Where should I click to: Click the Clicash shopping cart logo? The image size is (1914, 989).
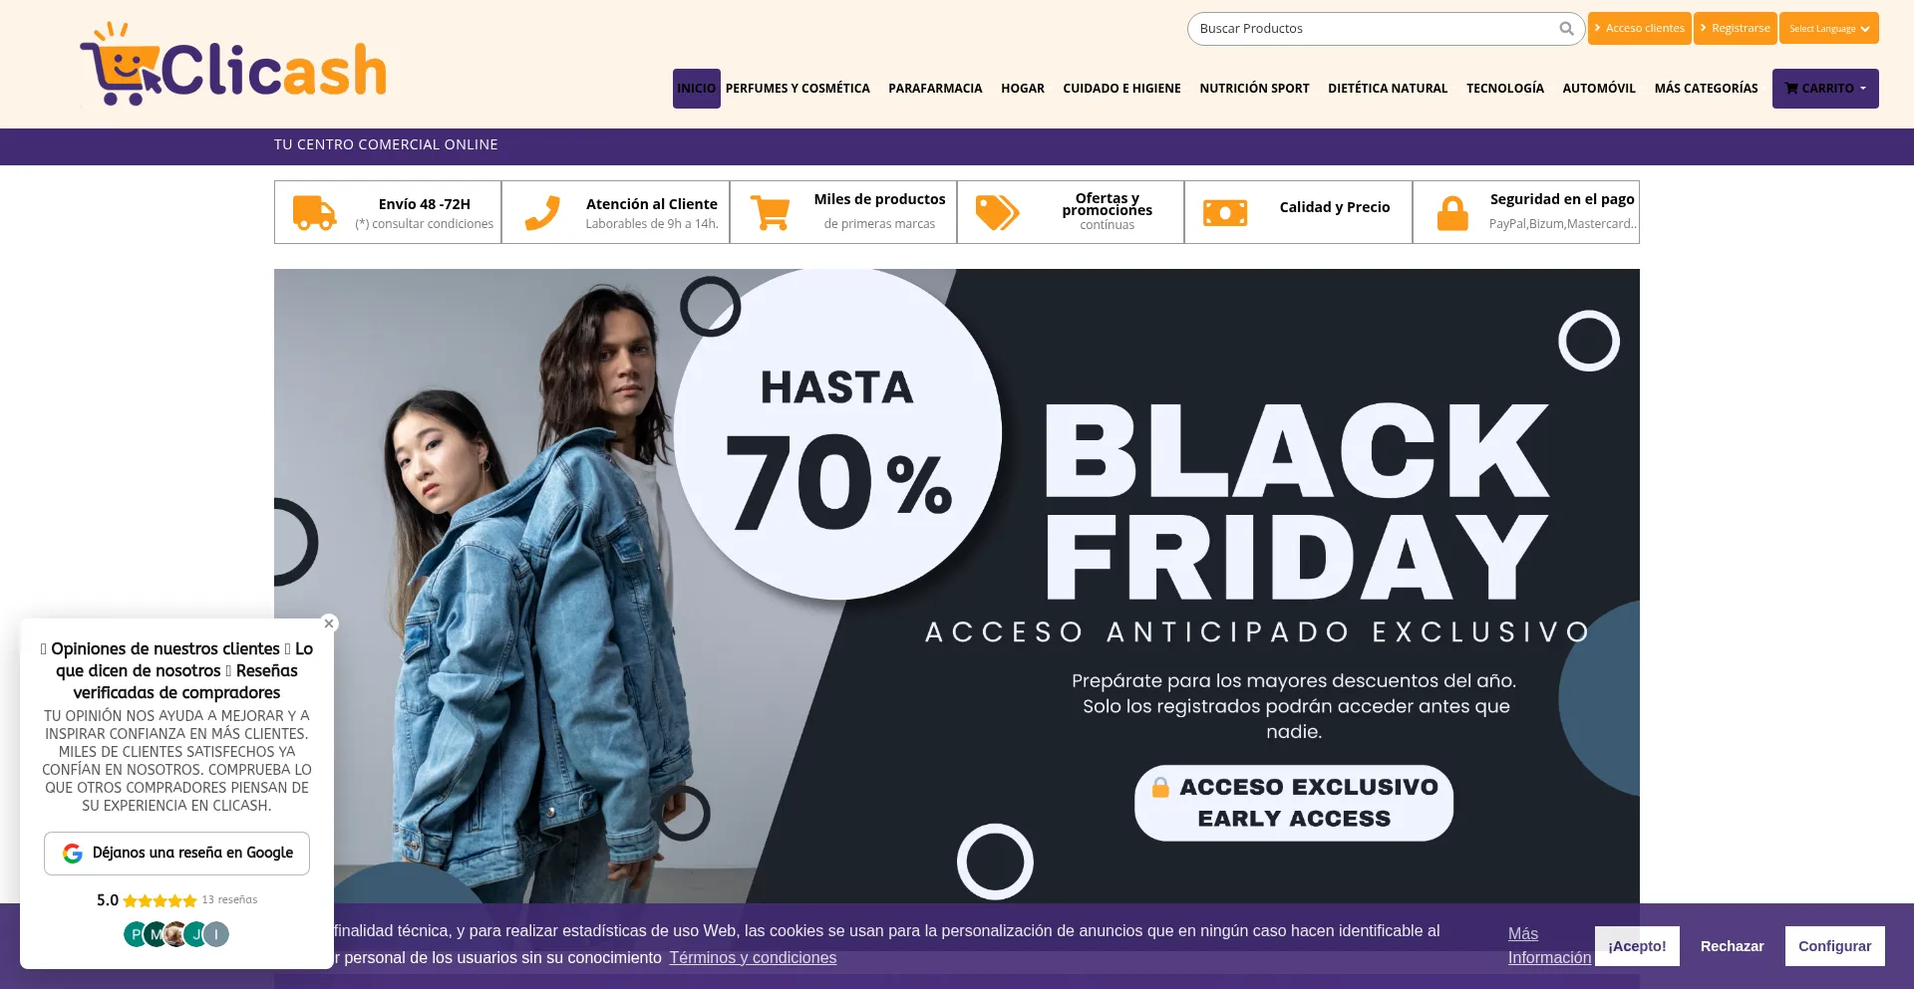[233, 65]
